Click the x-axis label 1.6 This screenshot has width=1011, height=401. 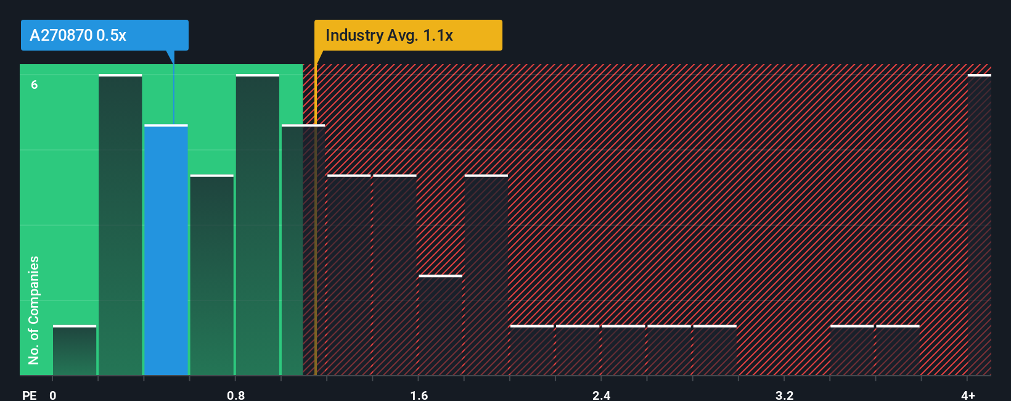pyautogui.click(x=419, y=395)
